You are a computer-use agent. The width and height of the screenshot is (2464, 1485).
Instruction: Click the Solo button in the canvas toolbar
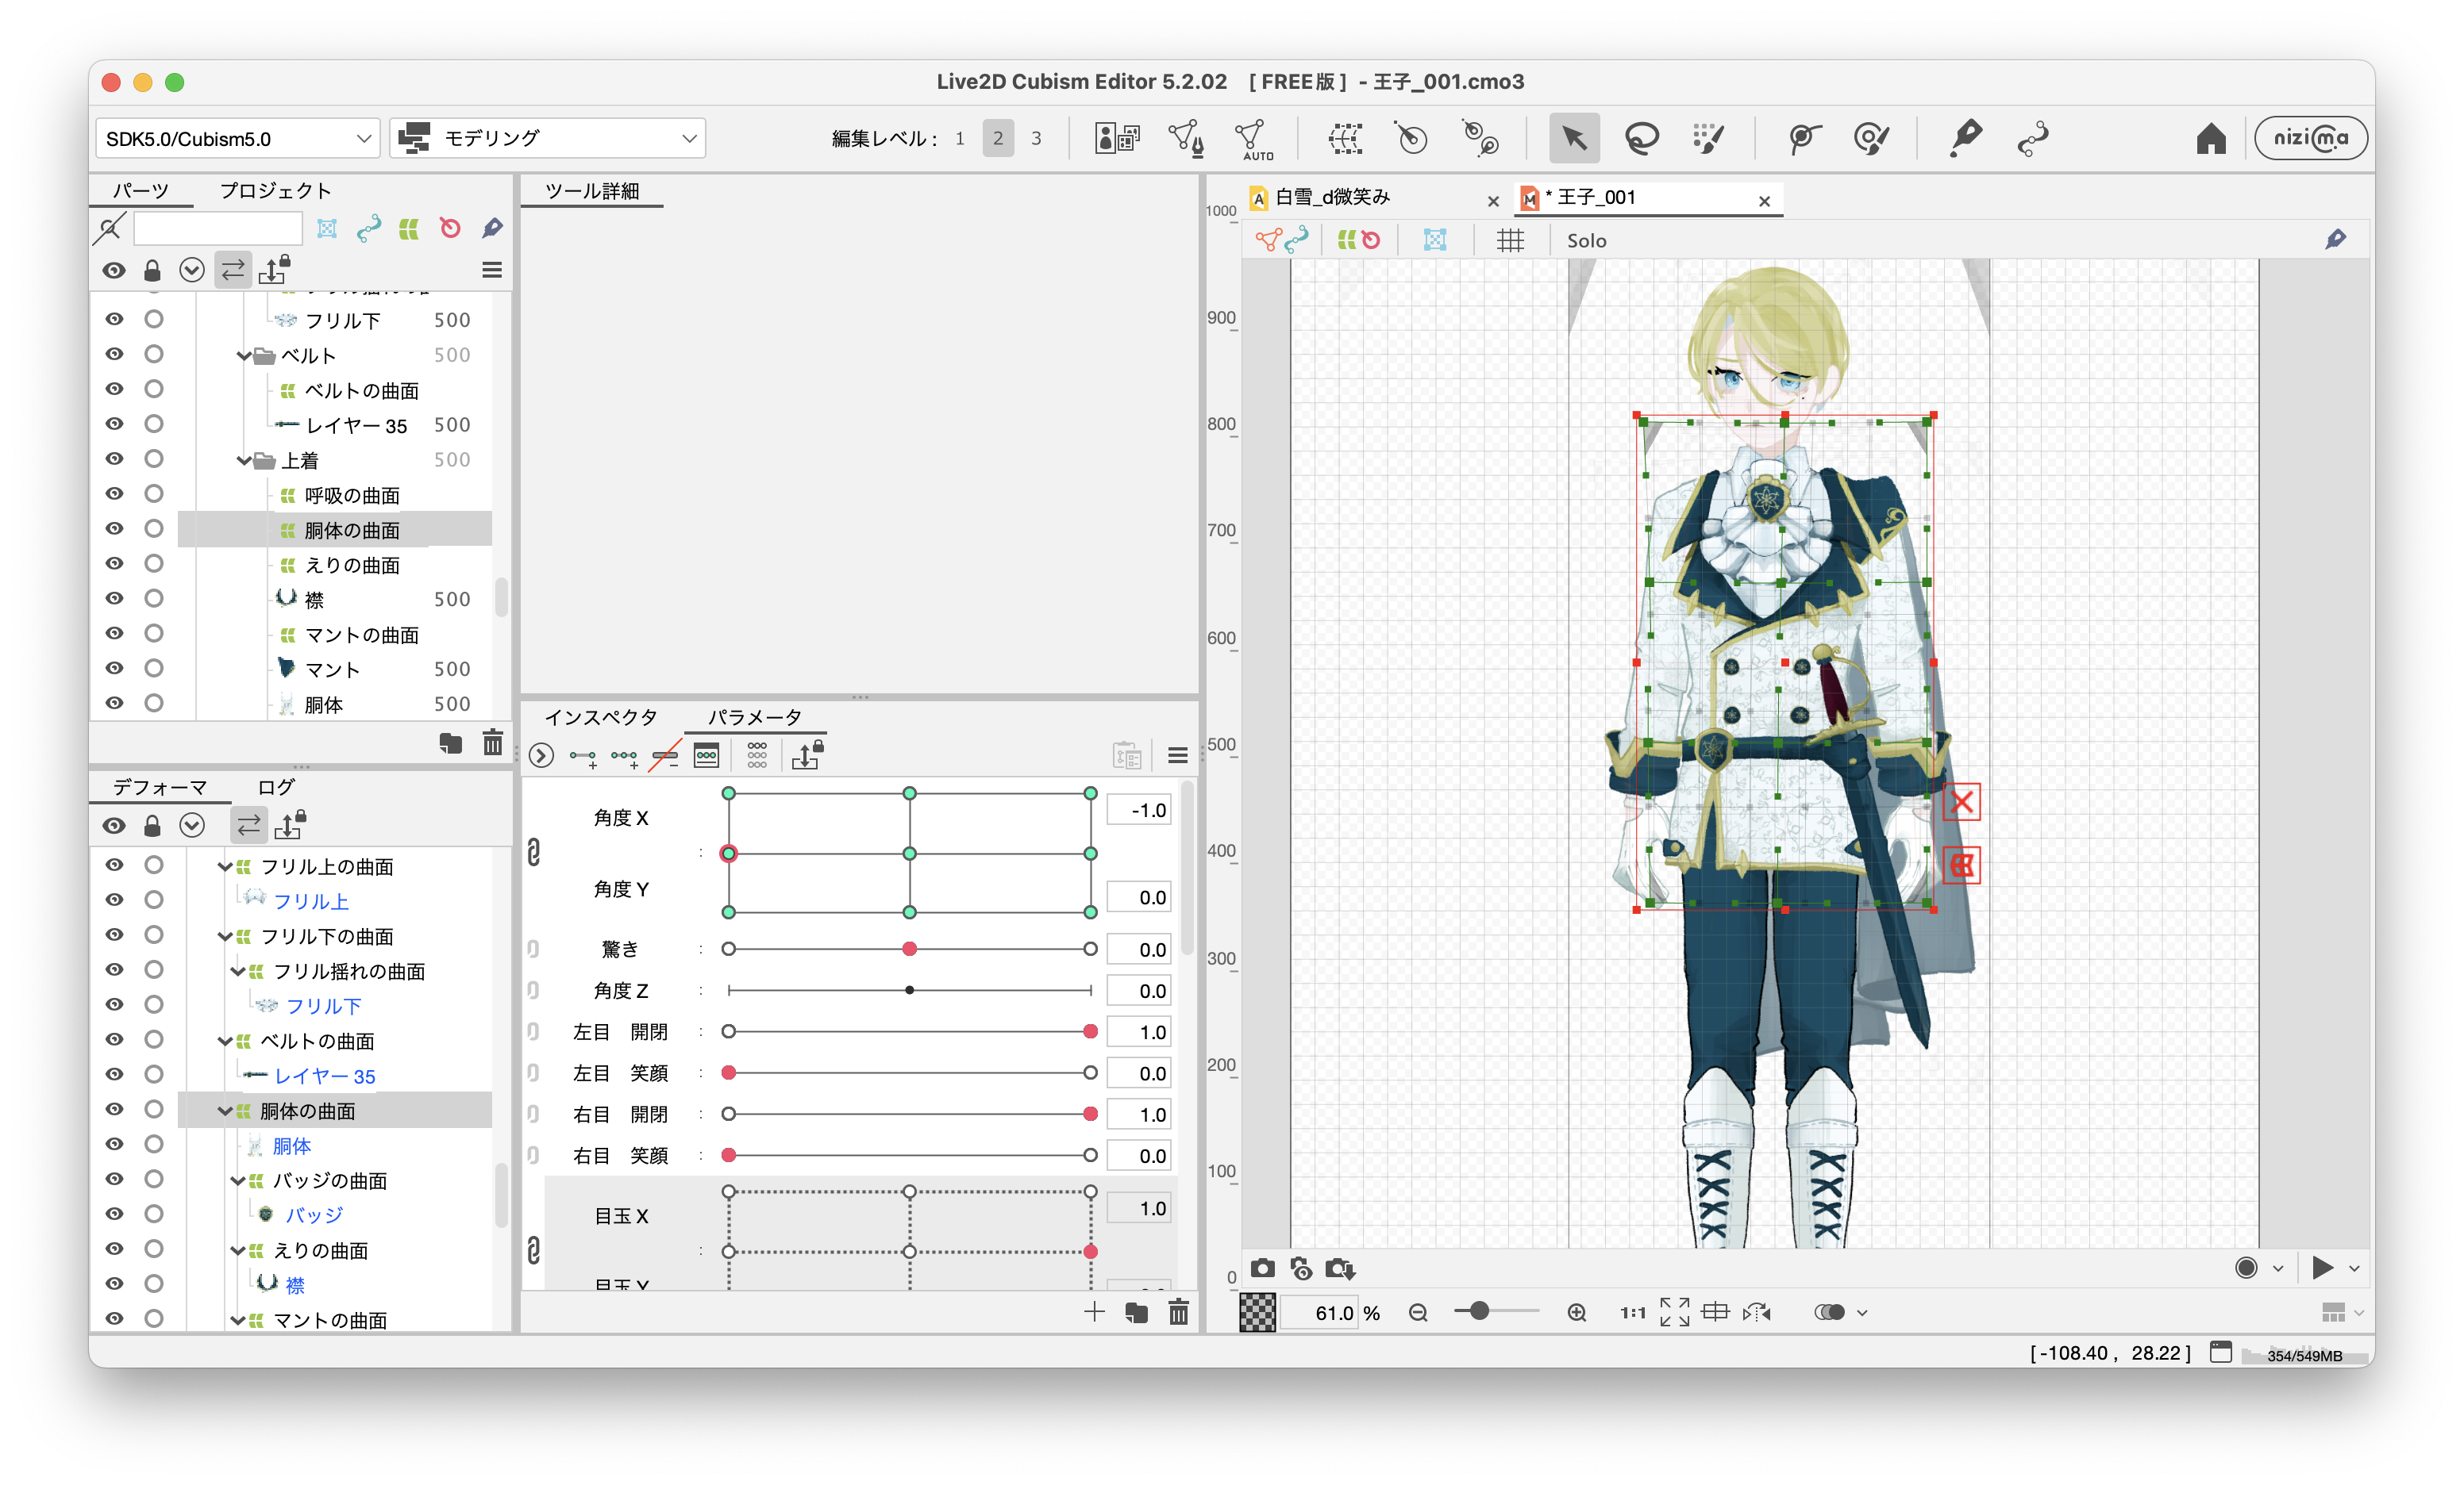1585,240
